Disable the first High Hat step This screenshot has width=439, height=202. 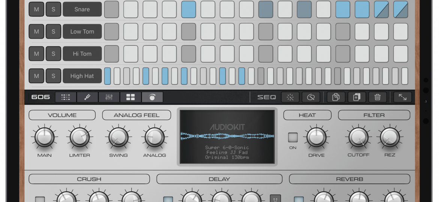coord(108,76)
